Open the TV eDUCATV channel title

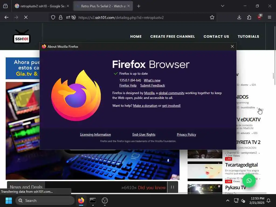point(248,120)
